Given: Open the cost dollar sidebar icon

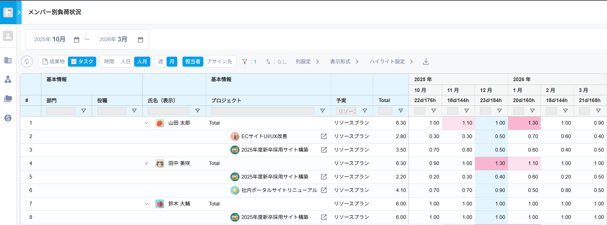Looking at the screenshot, I should pyautogui.click(x=8, y=118).
